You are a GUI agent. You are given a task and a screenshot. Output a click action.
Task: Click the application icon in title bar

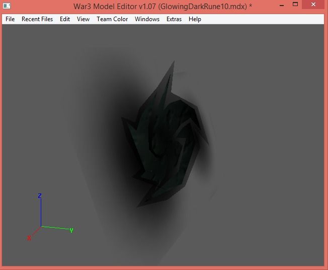[x=7, y=6]
